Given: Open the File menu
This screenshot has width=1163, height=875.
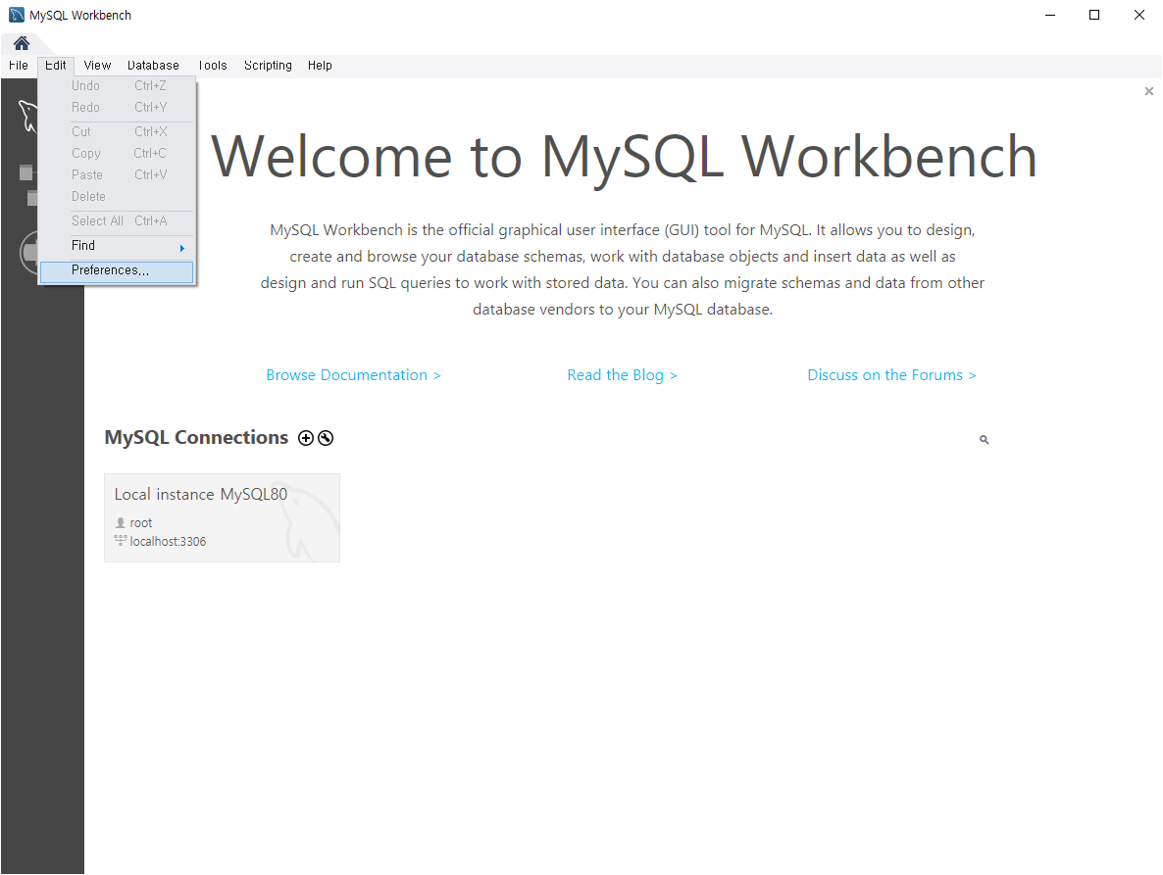Looking at the screenshot, I should [19, 66].
